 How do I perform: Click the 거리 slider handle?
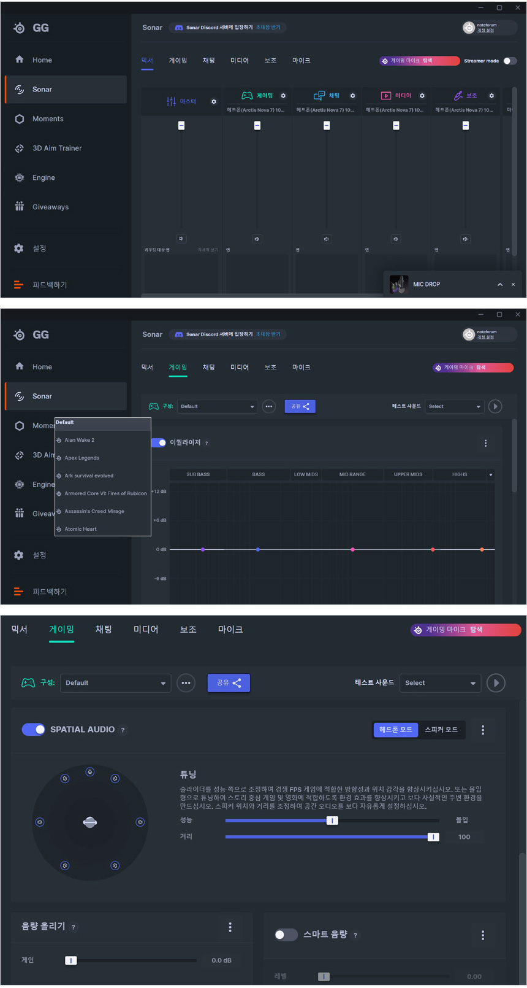pos(433,837)
